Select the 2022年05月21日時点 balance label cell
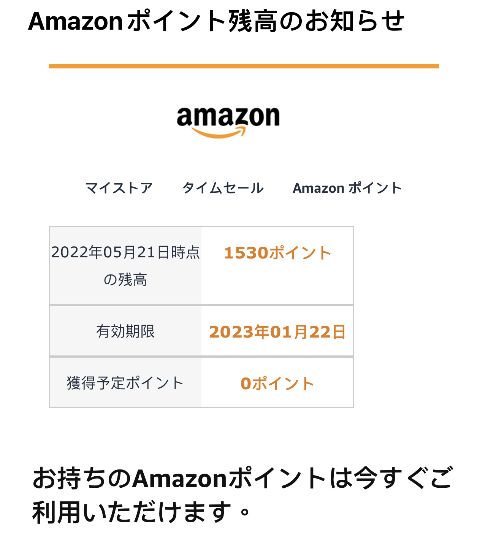 [x=125, y=266]
